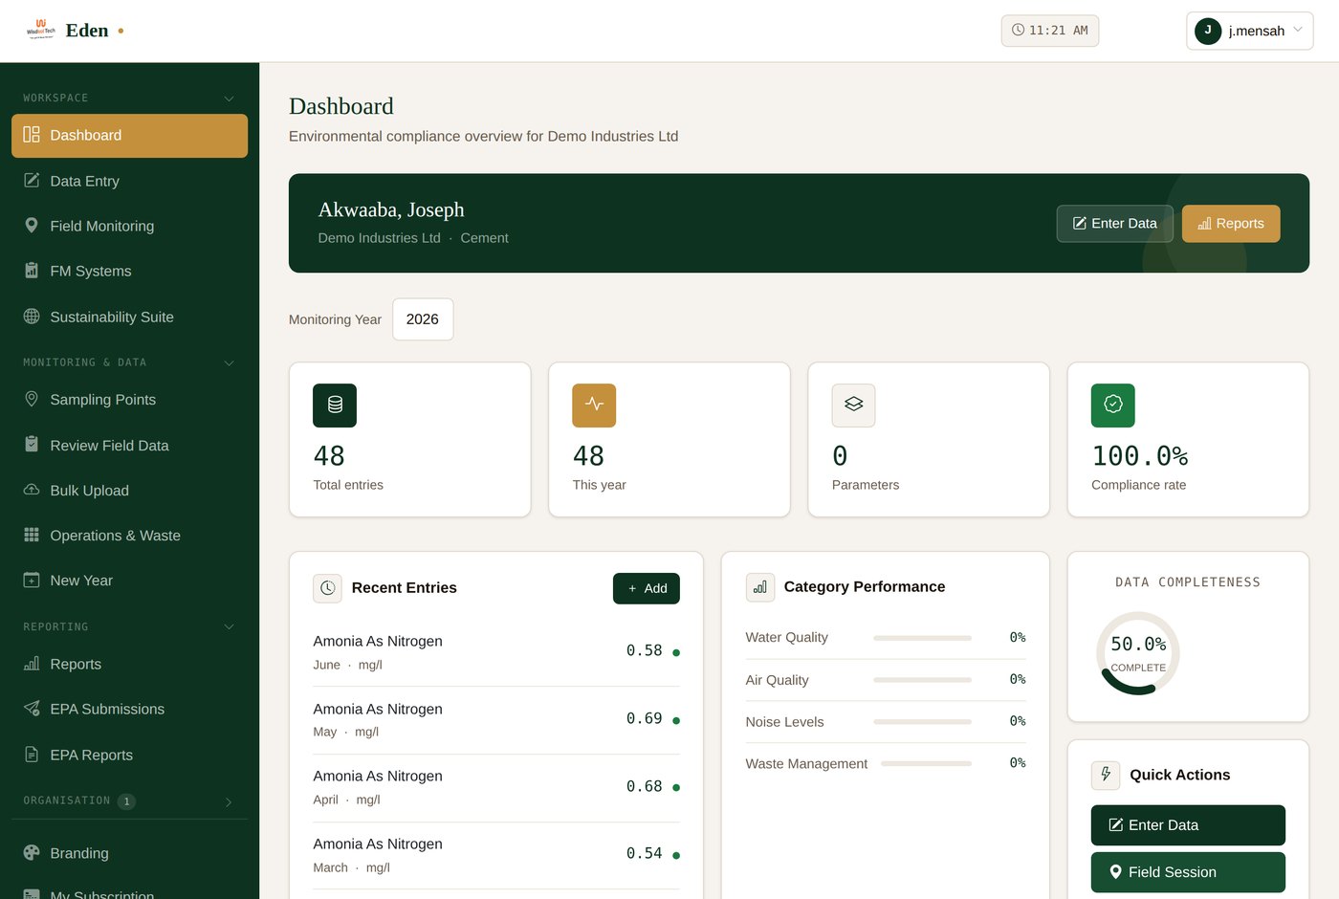The image size is (1339, 899).
Task: Click the Data Entry pencil icon in sidebar
Action: coord(32,181)
